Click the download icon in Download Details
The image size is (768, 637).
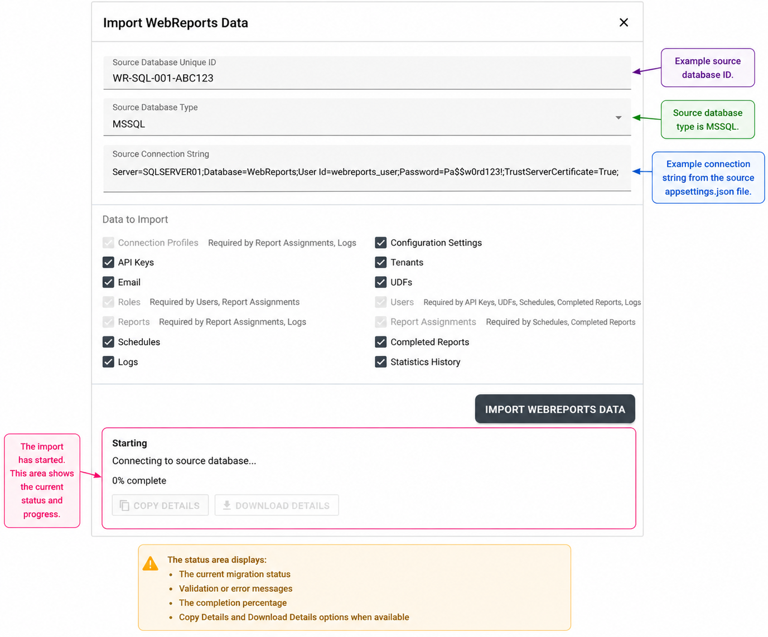pyautogui.click(x=226, y=505)
